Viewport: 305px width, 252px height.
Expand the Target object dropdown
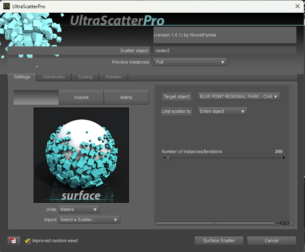[x=239, y=96]
